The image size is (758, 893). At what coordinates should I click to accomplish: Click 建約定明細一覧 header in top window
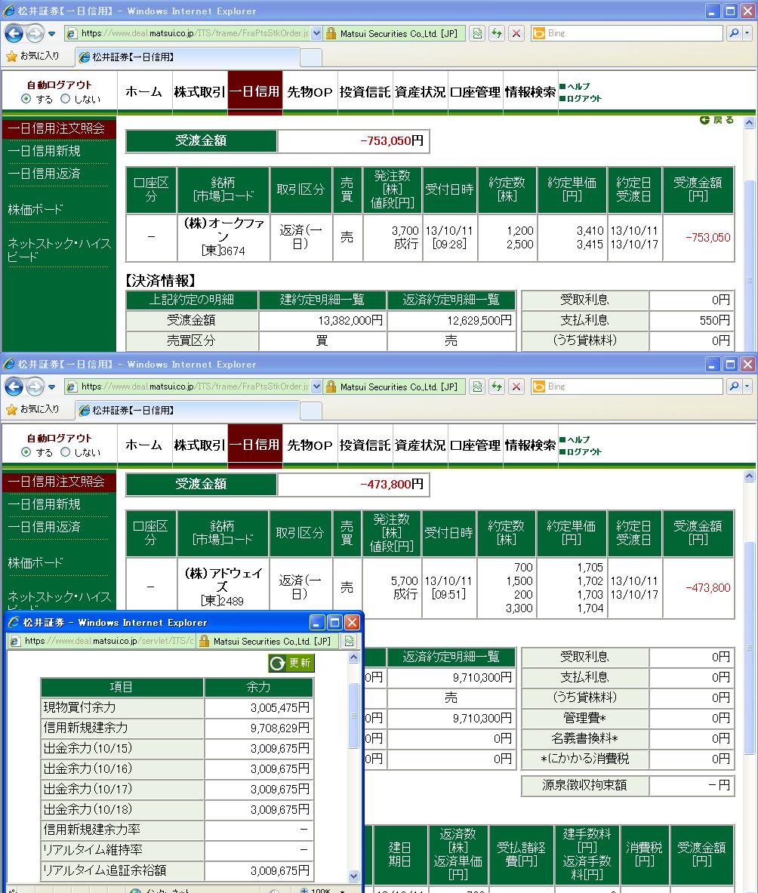tap(322, 300)
